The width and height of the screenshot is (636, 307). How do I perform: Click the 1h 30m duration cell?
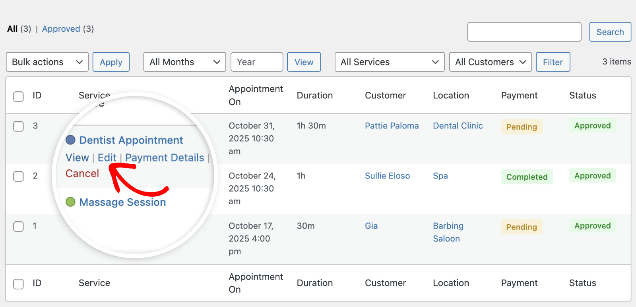(x=311, y=126)
